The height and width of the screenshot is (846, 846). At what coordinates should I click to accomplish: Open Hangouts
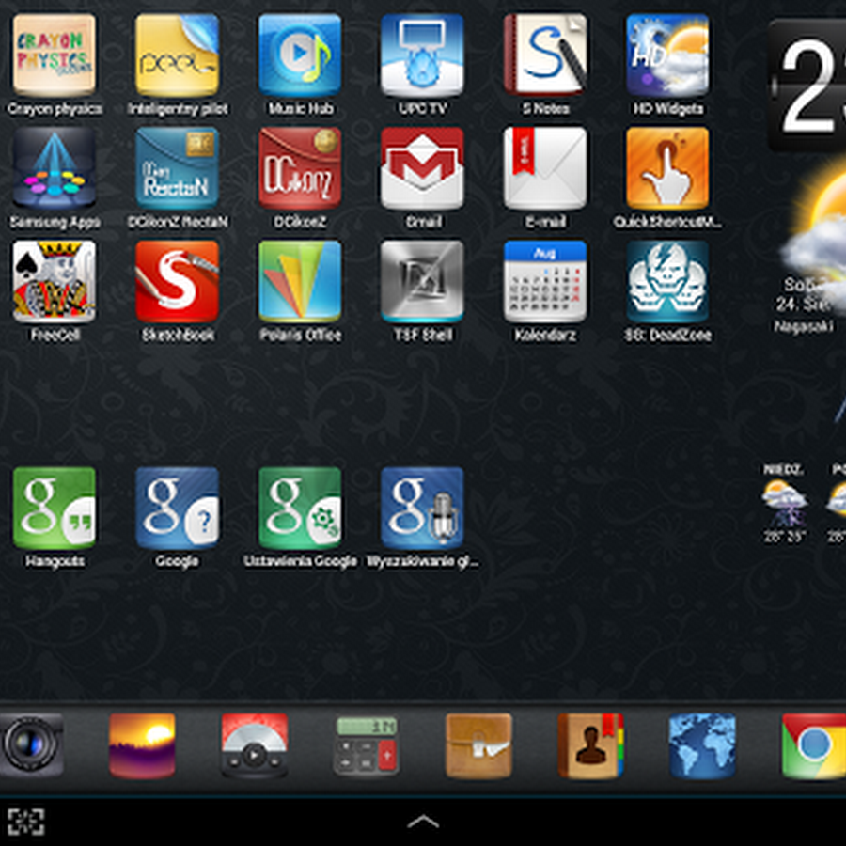pyautogui.click(x=54, y=509)
